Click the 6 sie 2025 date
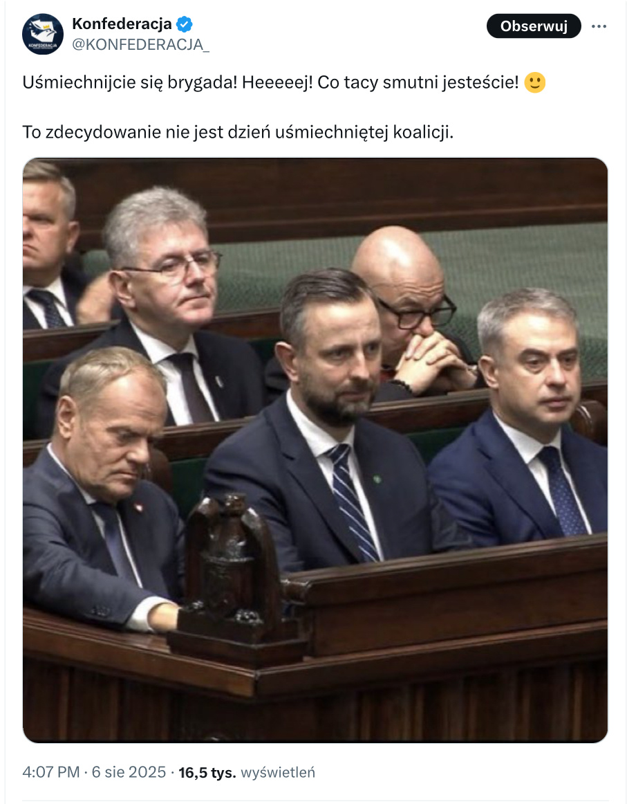The image size is (627, 804). pos(129,772)
